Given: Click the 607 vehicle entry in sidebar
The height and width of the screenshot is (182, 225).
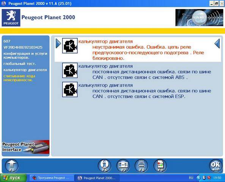Looking at the screenshot, I should 7,41.
